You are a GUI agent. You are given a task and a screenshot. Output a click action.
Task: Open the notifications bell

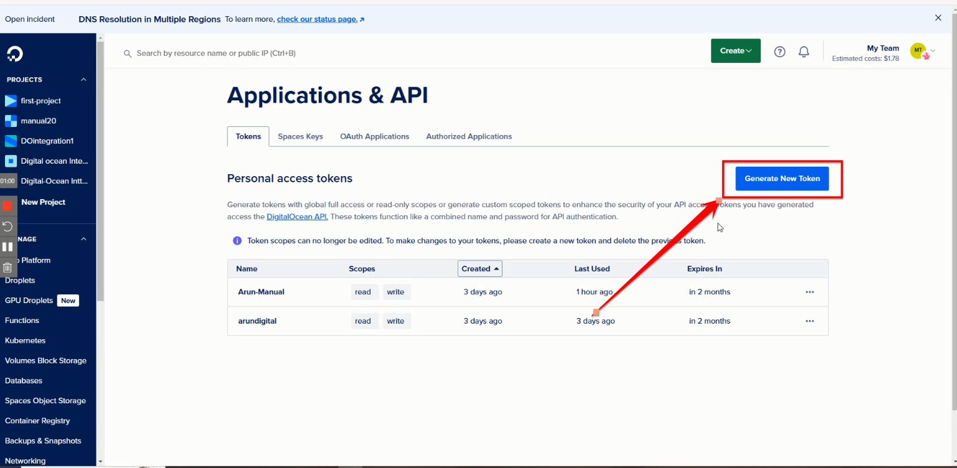803,52
